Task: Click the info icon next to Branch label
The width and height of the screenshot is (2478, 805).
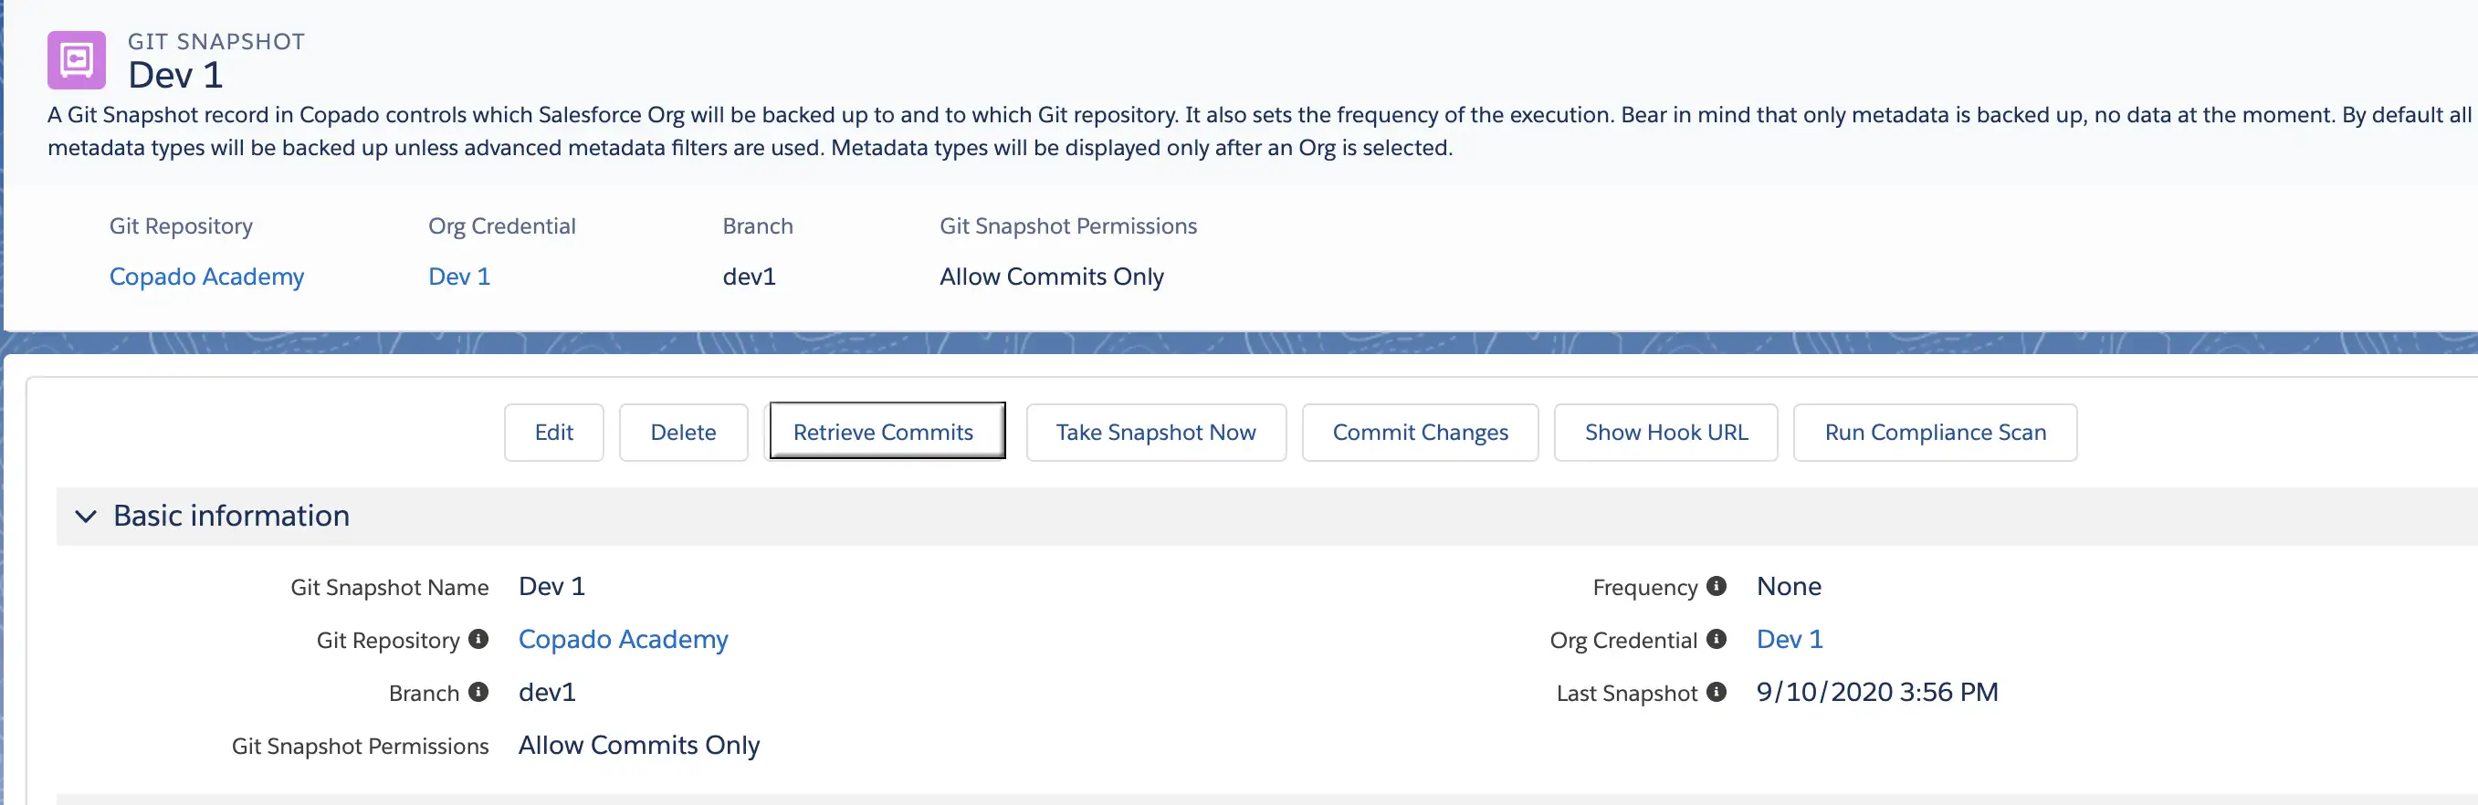Action: click(478, 692)
